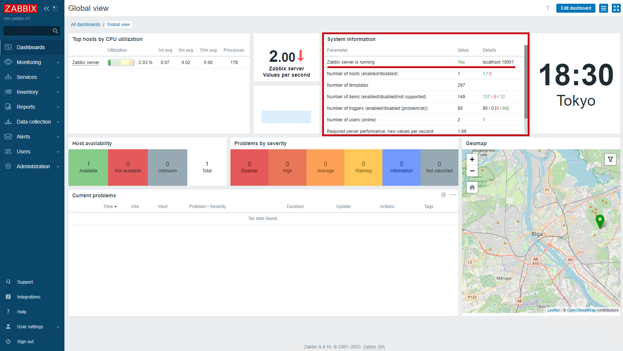Screen dimensions: 623x351
Task: Click the User settings person icon
Action: click(8, 327)
